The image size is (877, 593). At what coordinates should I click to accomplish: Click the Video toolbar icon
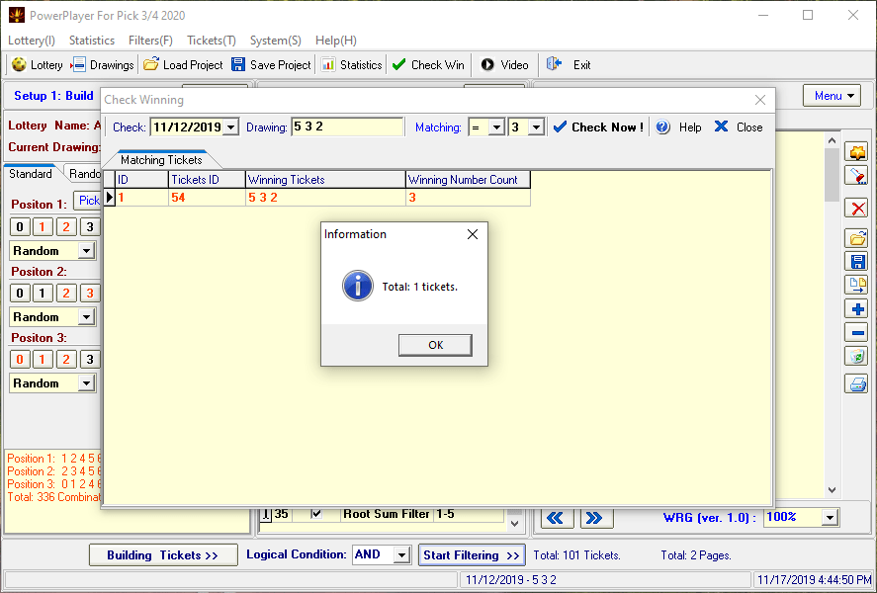click(x=503, y=64)
